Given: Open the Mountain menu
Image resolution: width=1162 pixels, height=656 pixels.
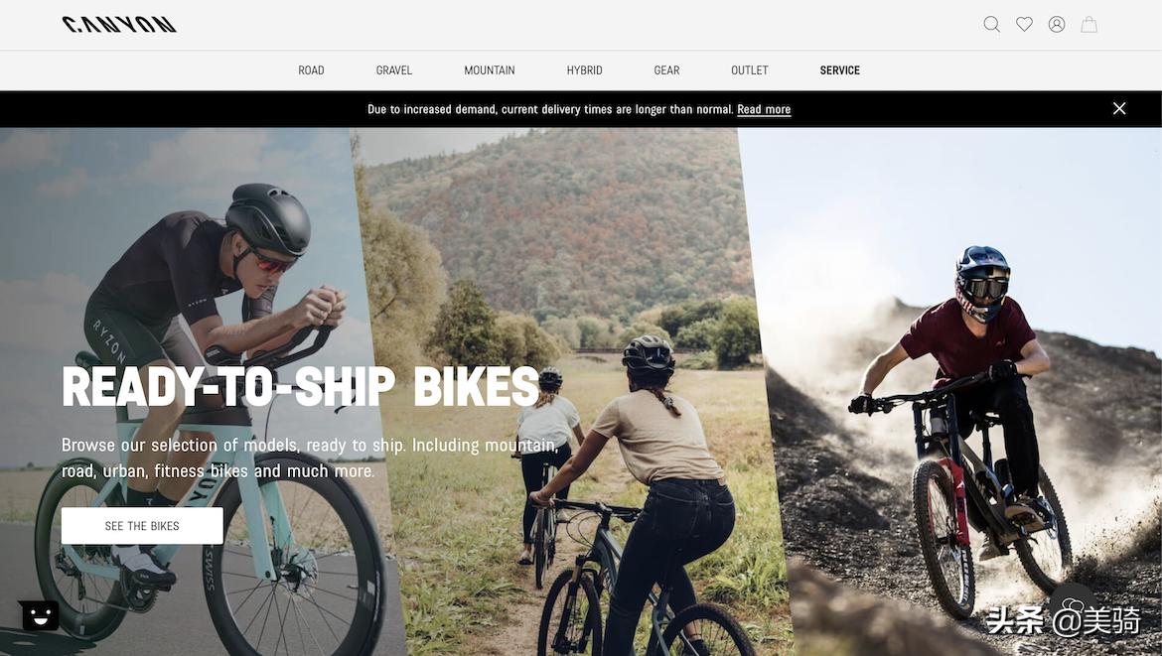Looking at the screenshot, I should point(489,70).
